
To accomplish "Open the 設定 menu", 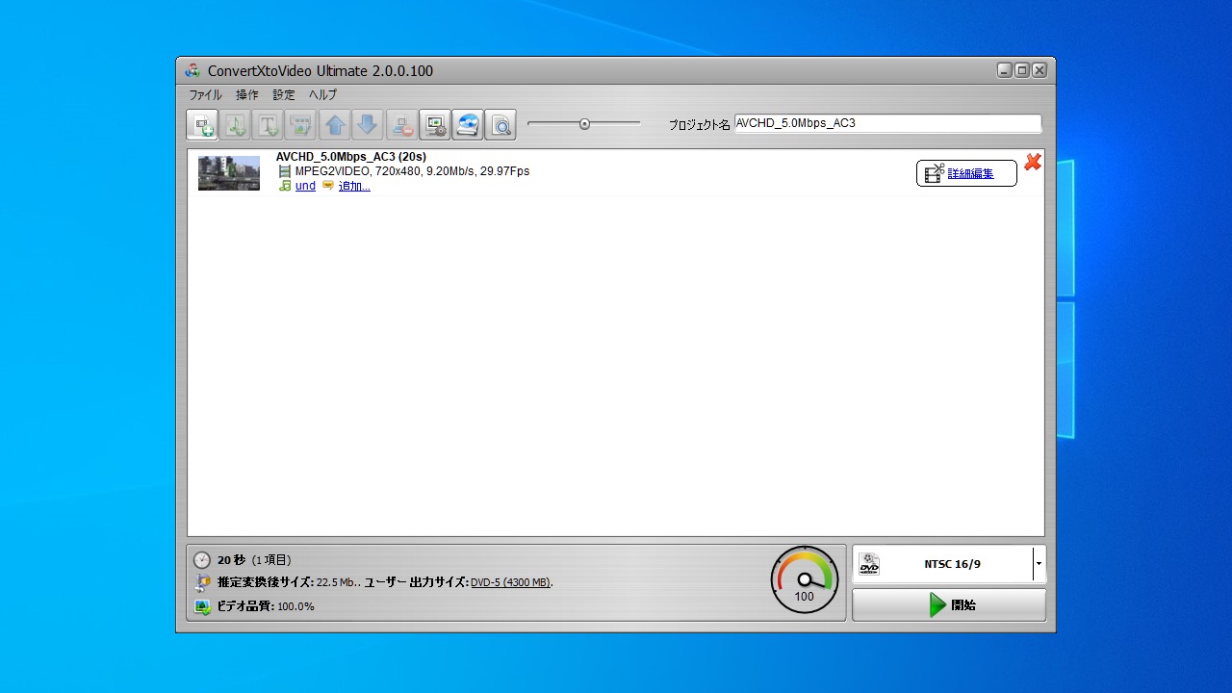I will [284, 95].
